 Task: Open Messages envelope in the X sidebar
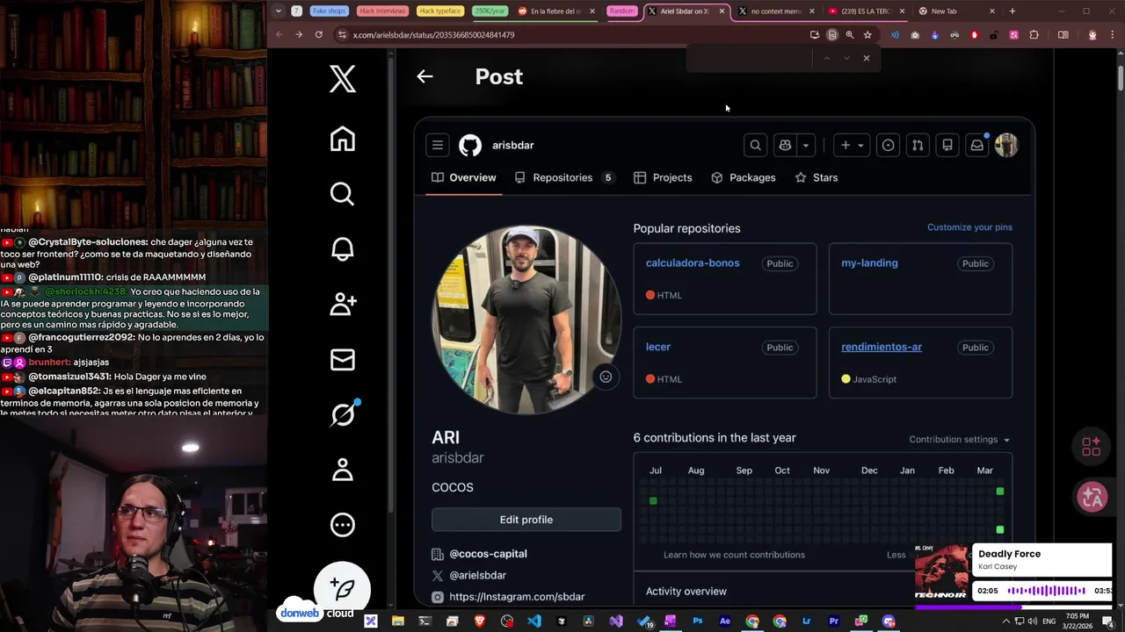(343, 360)
